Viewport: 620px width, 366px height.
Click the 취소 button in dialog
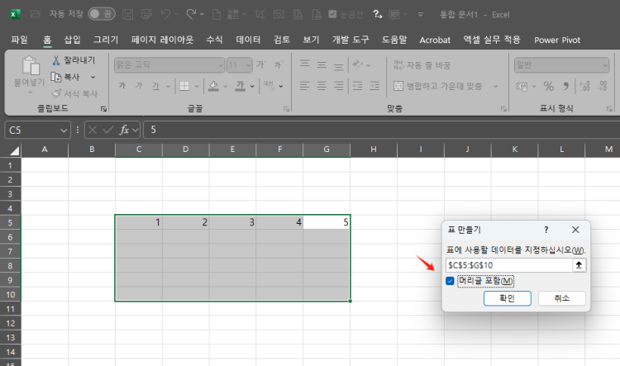pyautogui.click(x=562, y=298)
